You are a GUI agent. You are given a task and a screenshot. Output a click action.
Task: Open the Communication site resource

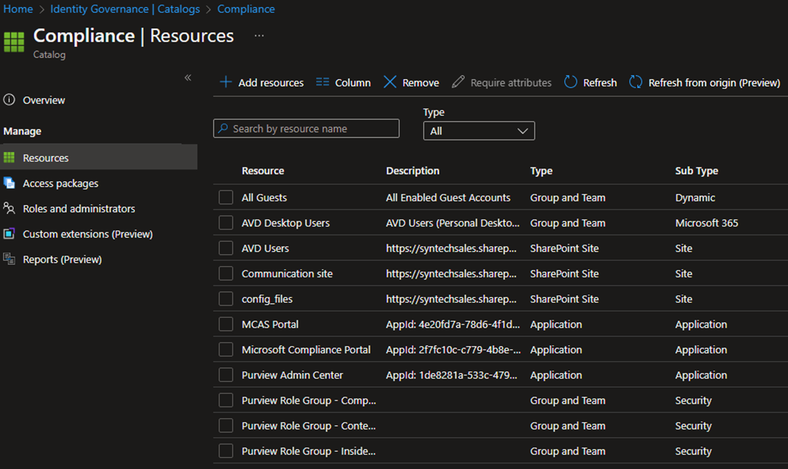pos(287,274)
